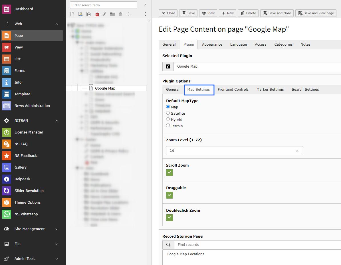Image resolution: width=341 pixels, height=265 pixels.
Task: Switch to the Language tab
Action: pos(239,44)
